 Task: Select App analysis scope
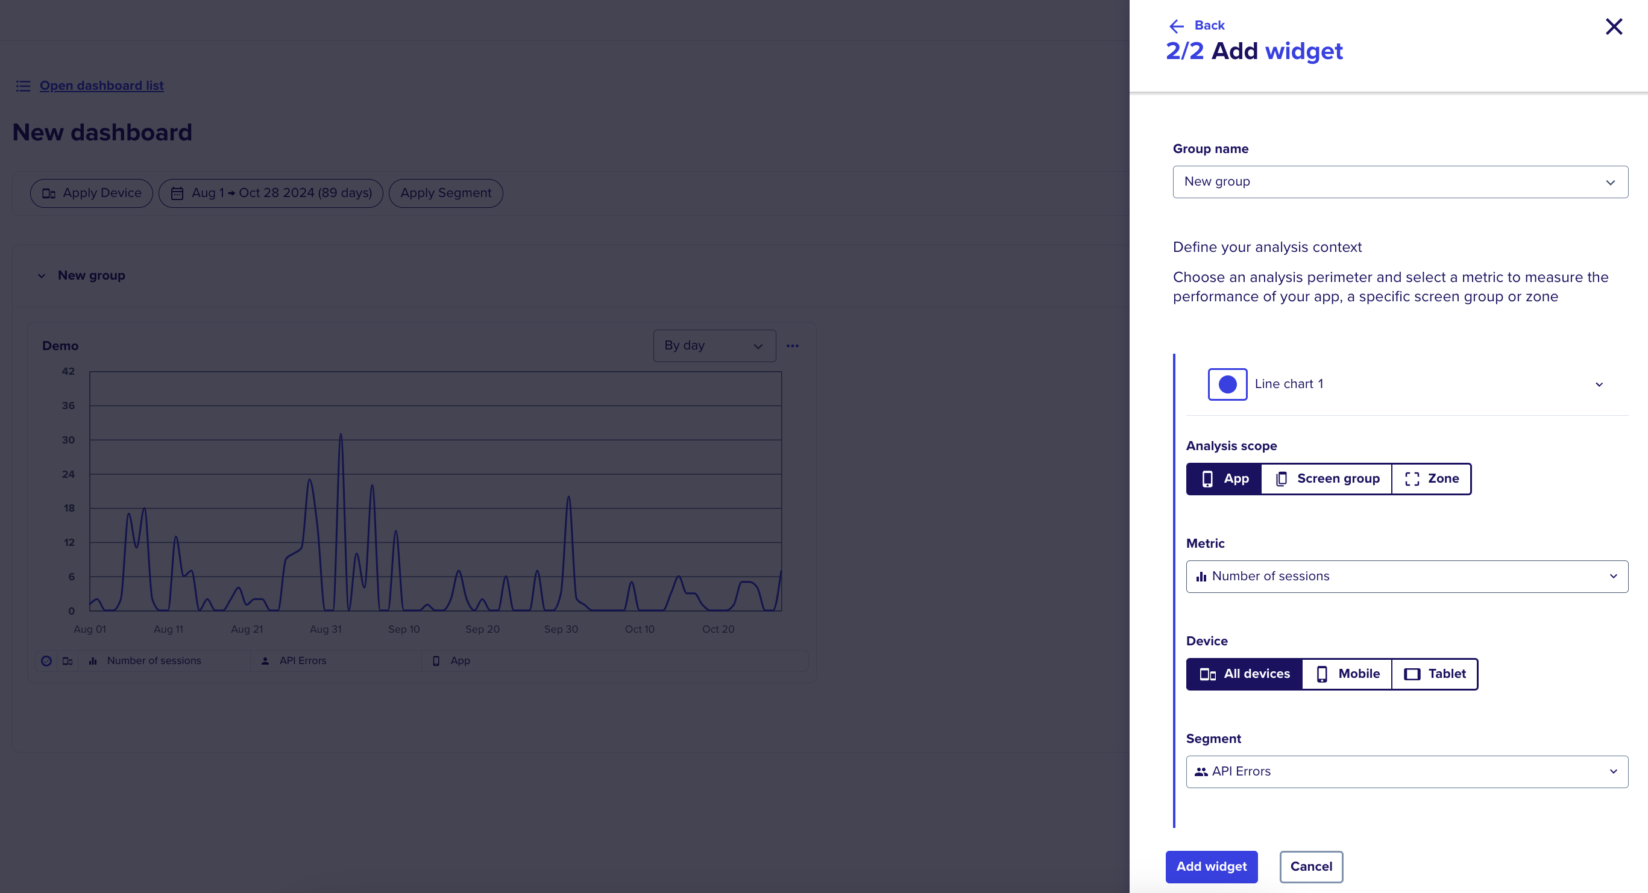pyautogui.click(x=1223, y=478)
